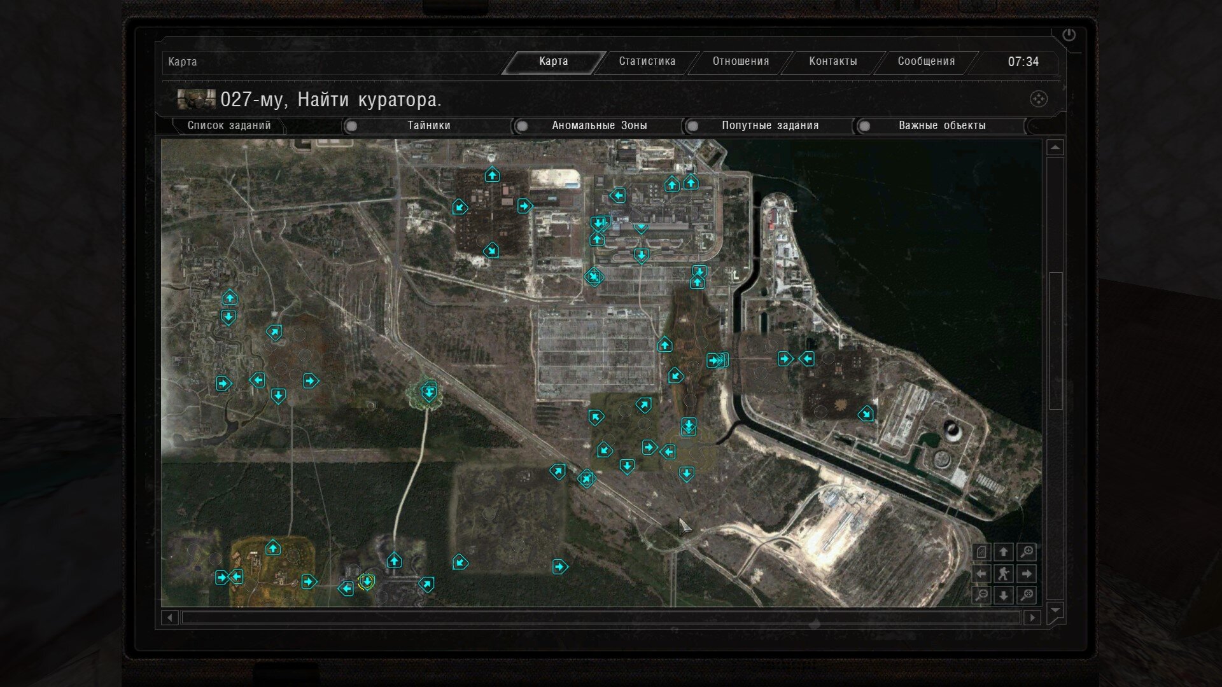Image resolution: width=1222 pixels, height=687 pixels.
Task: Pan map down with arrow button
Action: [1004, 595]
